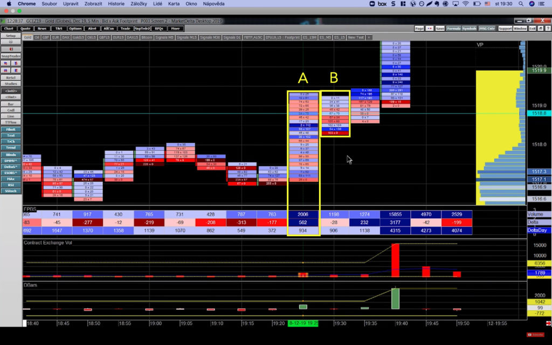
Task: Click the red-blue arrows icon next to Page
Action: pos(430,28)
